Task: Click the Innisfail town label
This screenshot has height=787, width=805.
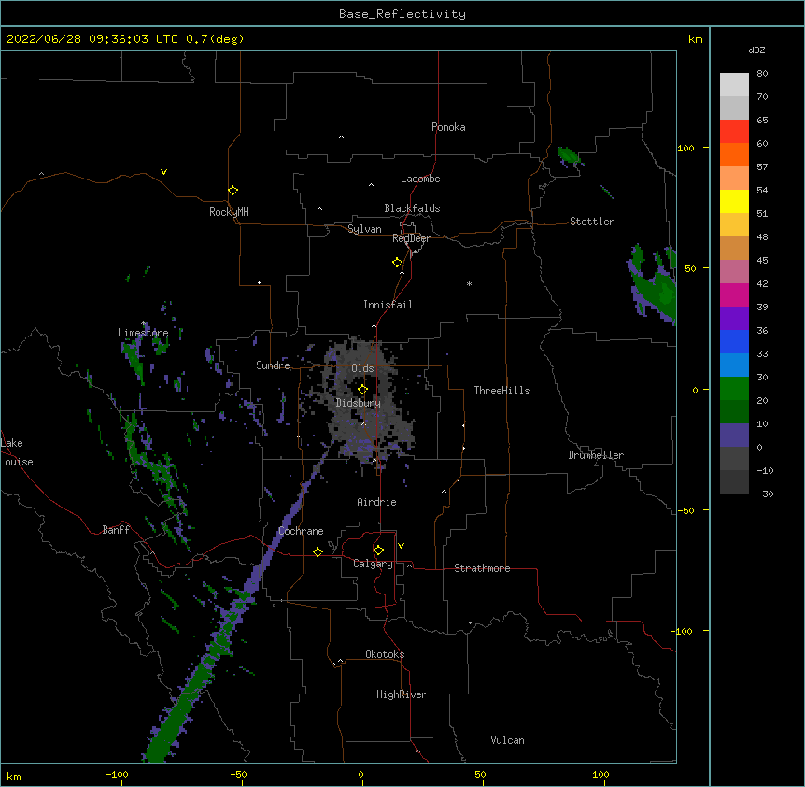Action: coord(388,305)
